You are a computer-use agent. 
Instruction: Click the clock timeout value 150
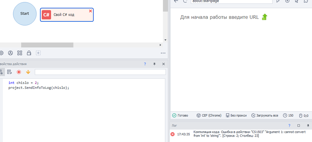(288, 115)
